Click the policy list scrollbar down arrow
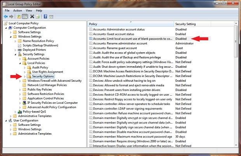Viewport: 241px width, 156px height. pyautogui.click(x=236, y=145)
